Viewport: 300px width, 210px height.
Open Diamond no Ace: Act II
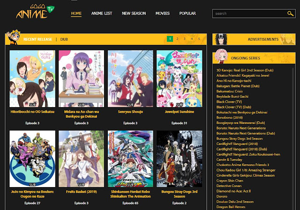coord(233,191)
